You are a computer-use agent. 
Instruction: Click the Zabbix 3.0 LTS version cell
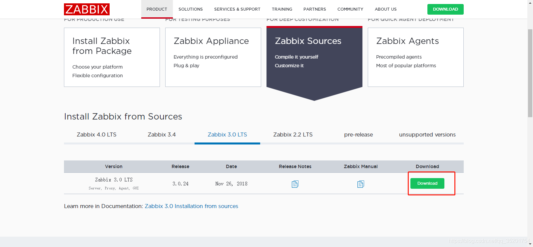pyautogui.click(x=114, y=180)
